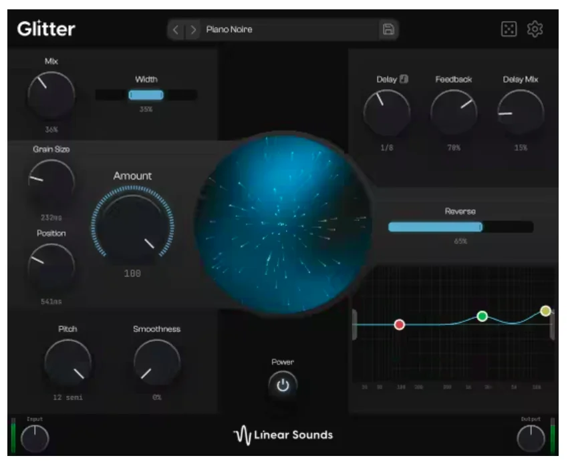Viewport: 568px width, 466px height.
Task: Click the Feedback knob
Action: point(454,113)
